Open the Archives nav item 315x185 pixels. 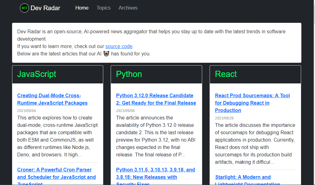[128, 8]
